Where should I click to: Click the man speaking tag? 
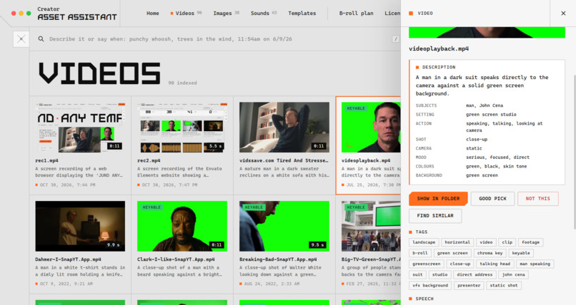(535, 264)
